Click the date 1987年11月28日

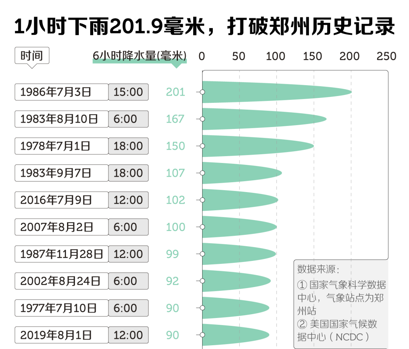coord(62,254)
